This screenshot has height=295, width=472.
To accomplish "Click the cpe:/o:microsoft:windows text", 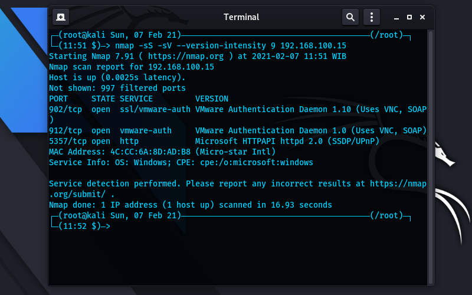I will click(257, 163).
